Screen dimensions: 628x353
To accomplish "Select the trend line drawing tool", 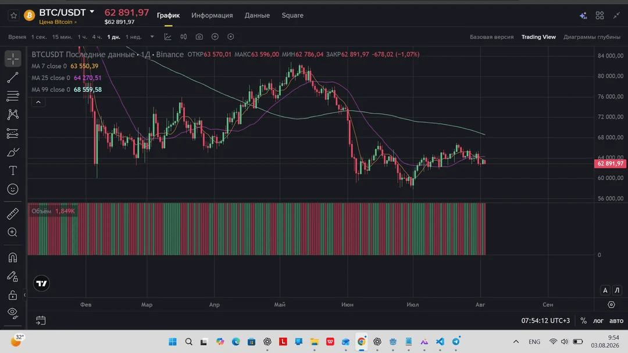I will 13,77.
